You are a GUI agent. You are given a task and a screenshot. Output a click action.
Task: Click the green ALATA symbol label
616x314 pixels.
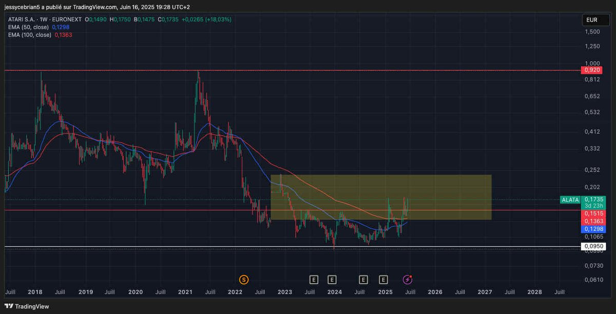(570, 200)
